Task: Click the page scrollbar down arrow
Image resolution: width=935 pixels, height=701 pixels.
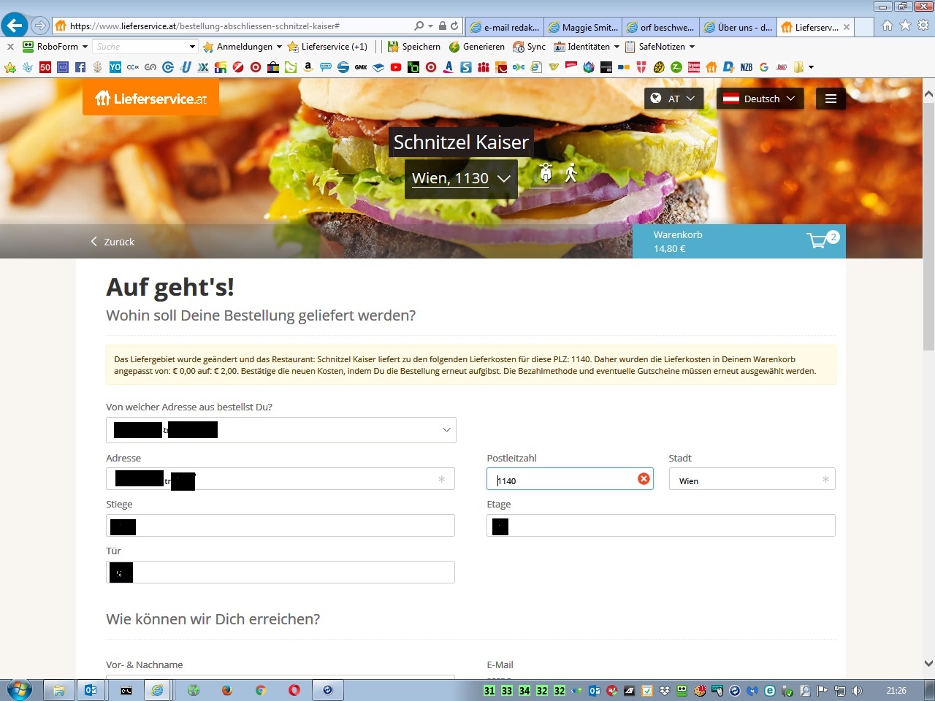Action: coord(928,664)
